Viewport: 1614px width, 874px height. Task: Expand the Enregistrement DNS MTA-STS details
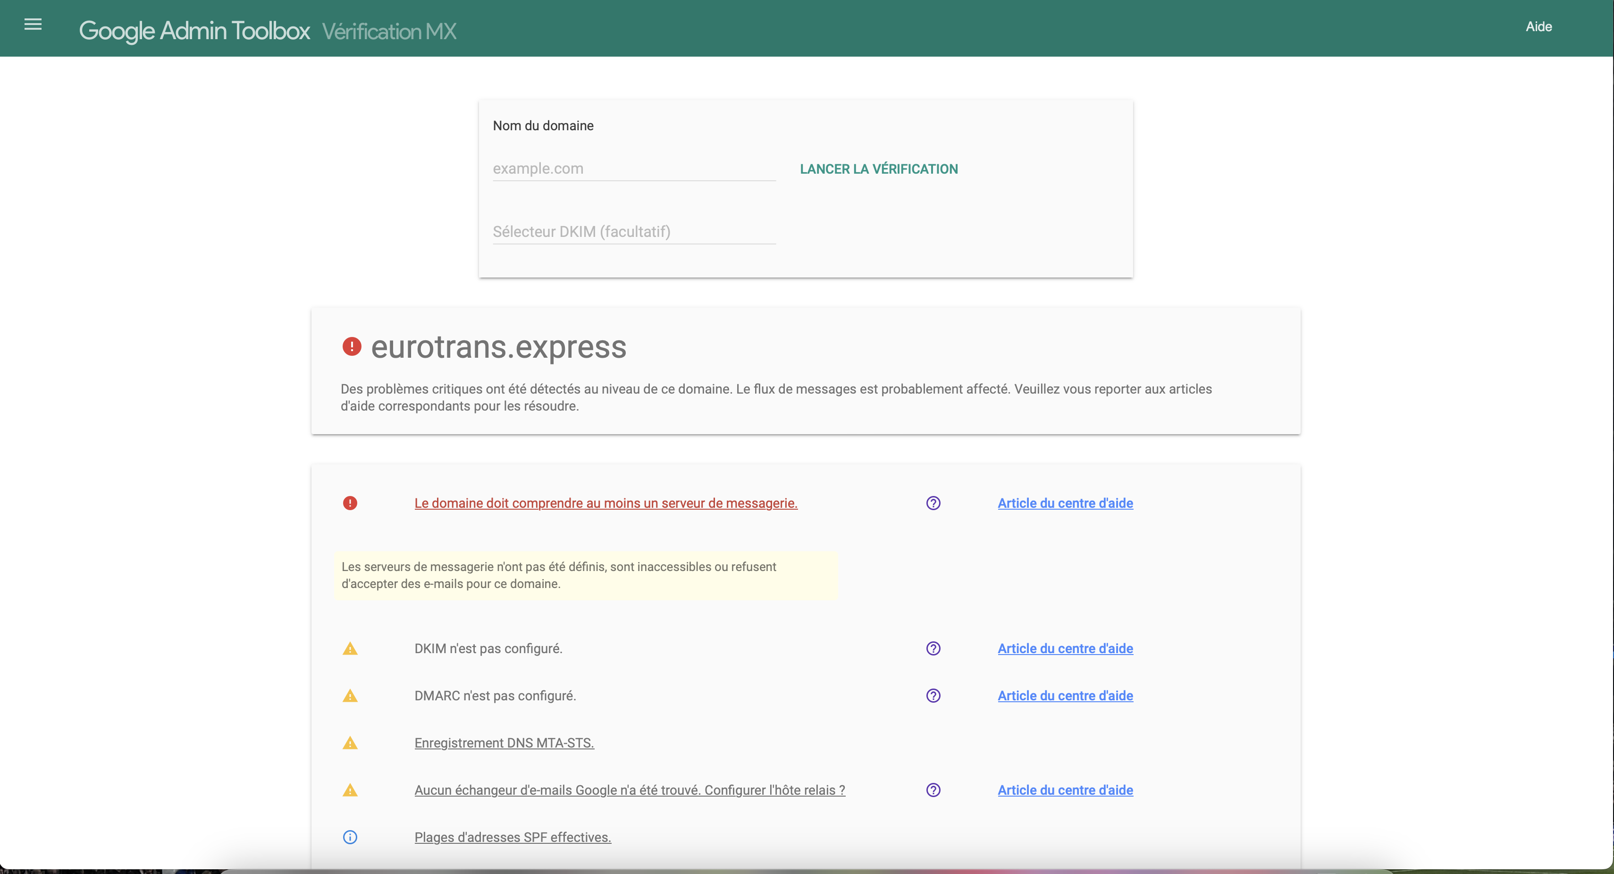pos(504,743)
